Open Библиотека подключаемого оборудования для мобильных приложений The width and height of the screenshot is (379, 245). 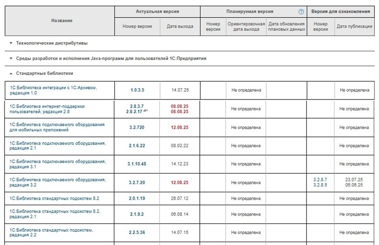coord(57,127)
